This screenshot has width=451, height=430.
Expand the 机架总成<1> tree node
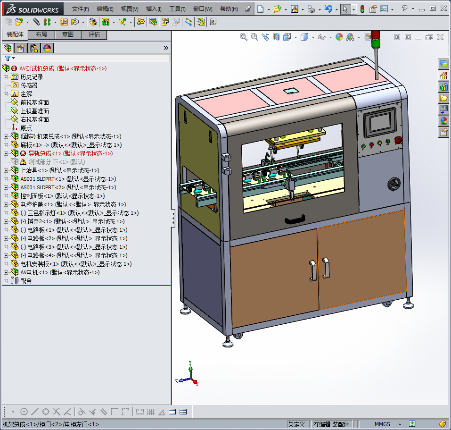pos(6,136)
